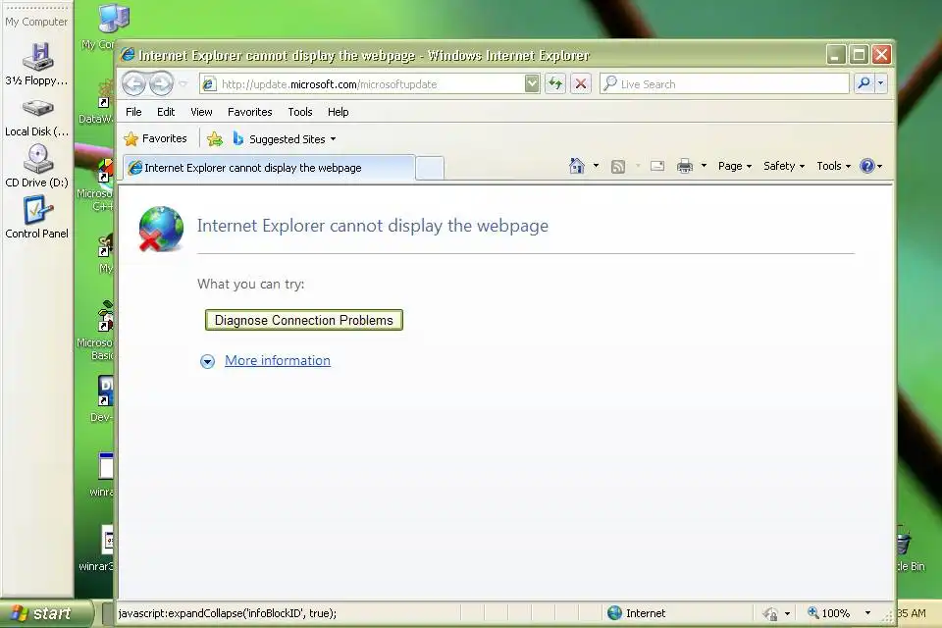Go forward with the Forward arrow button
The width and height of the screenshot is (942, 628).
(x=161, y=83)
